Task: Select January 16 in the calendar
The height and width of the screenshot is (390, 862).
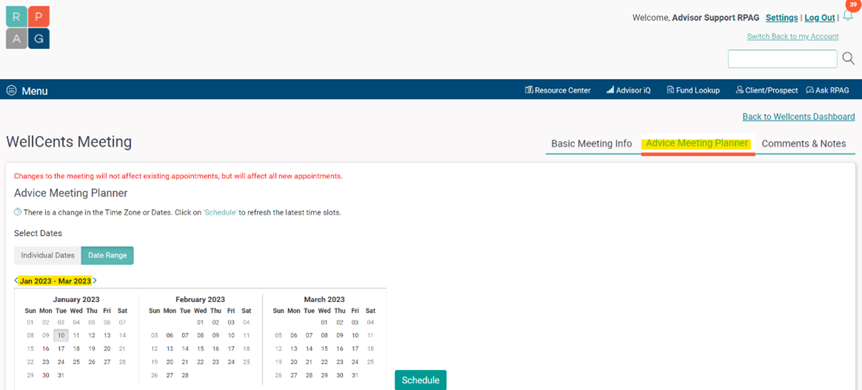Action: (45, 349)
